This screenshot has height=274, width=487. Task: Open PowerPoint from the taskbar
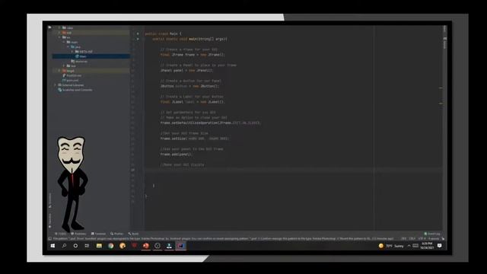(x=145, y=246)
